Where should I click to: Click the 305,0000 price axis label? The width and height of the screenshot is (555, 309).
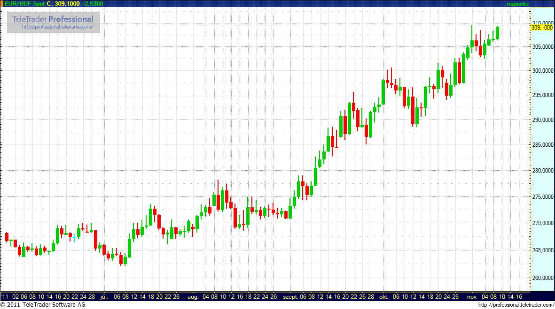[543, 46]
